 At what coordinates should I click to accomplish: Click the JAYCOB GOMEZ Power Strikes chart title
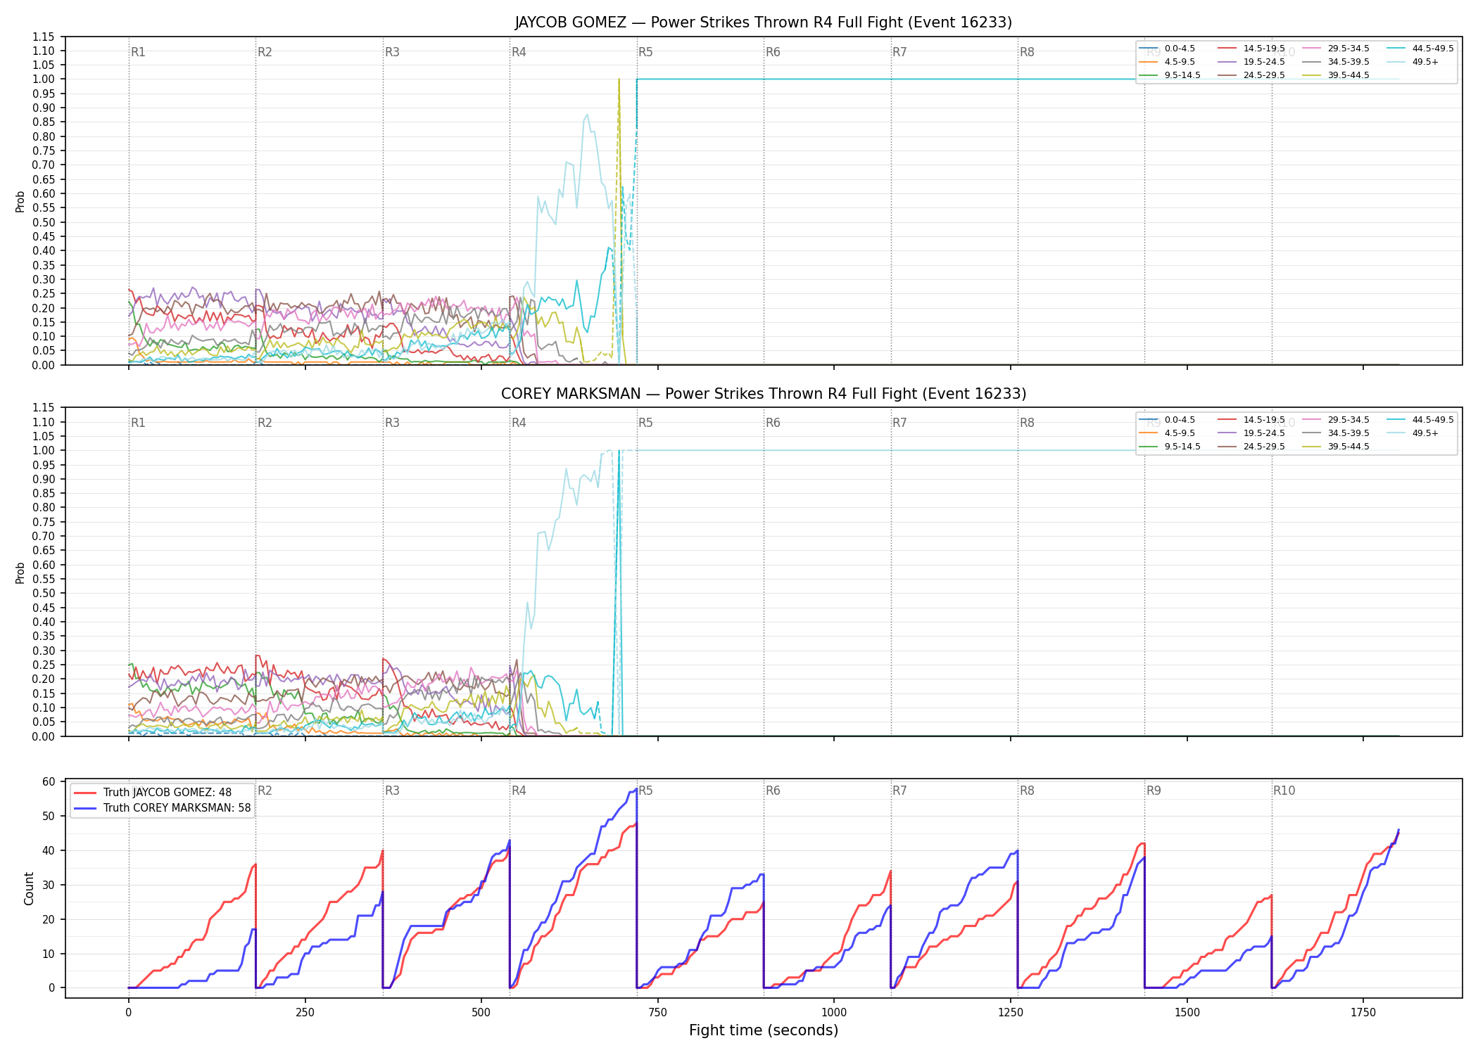(764, 23)
